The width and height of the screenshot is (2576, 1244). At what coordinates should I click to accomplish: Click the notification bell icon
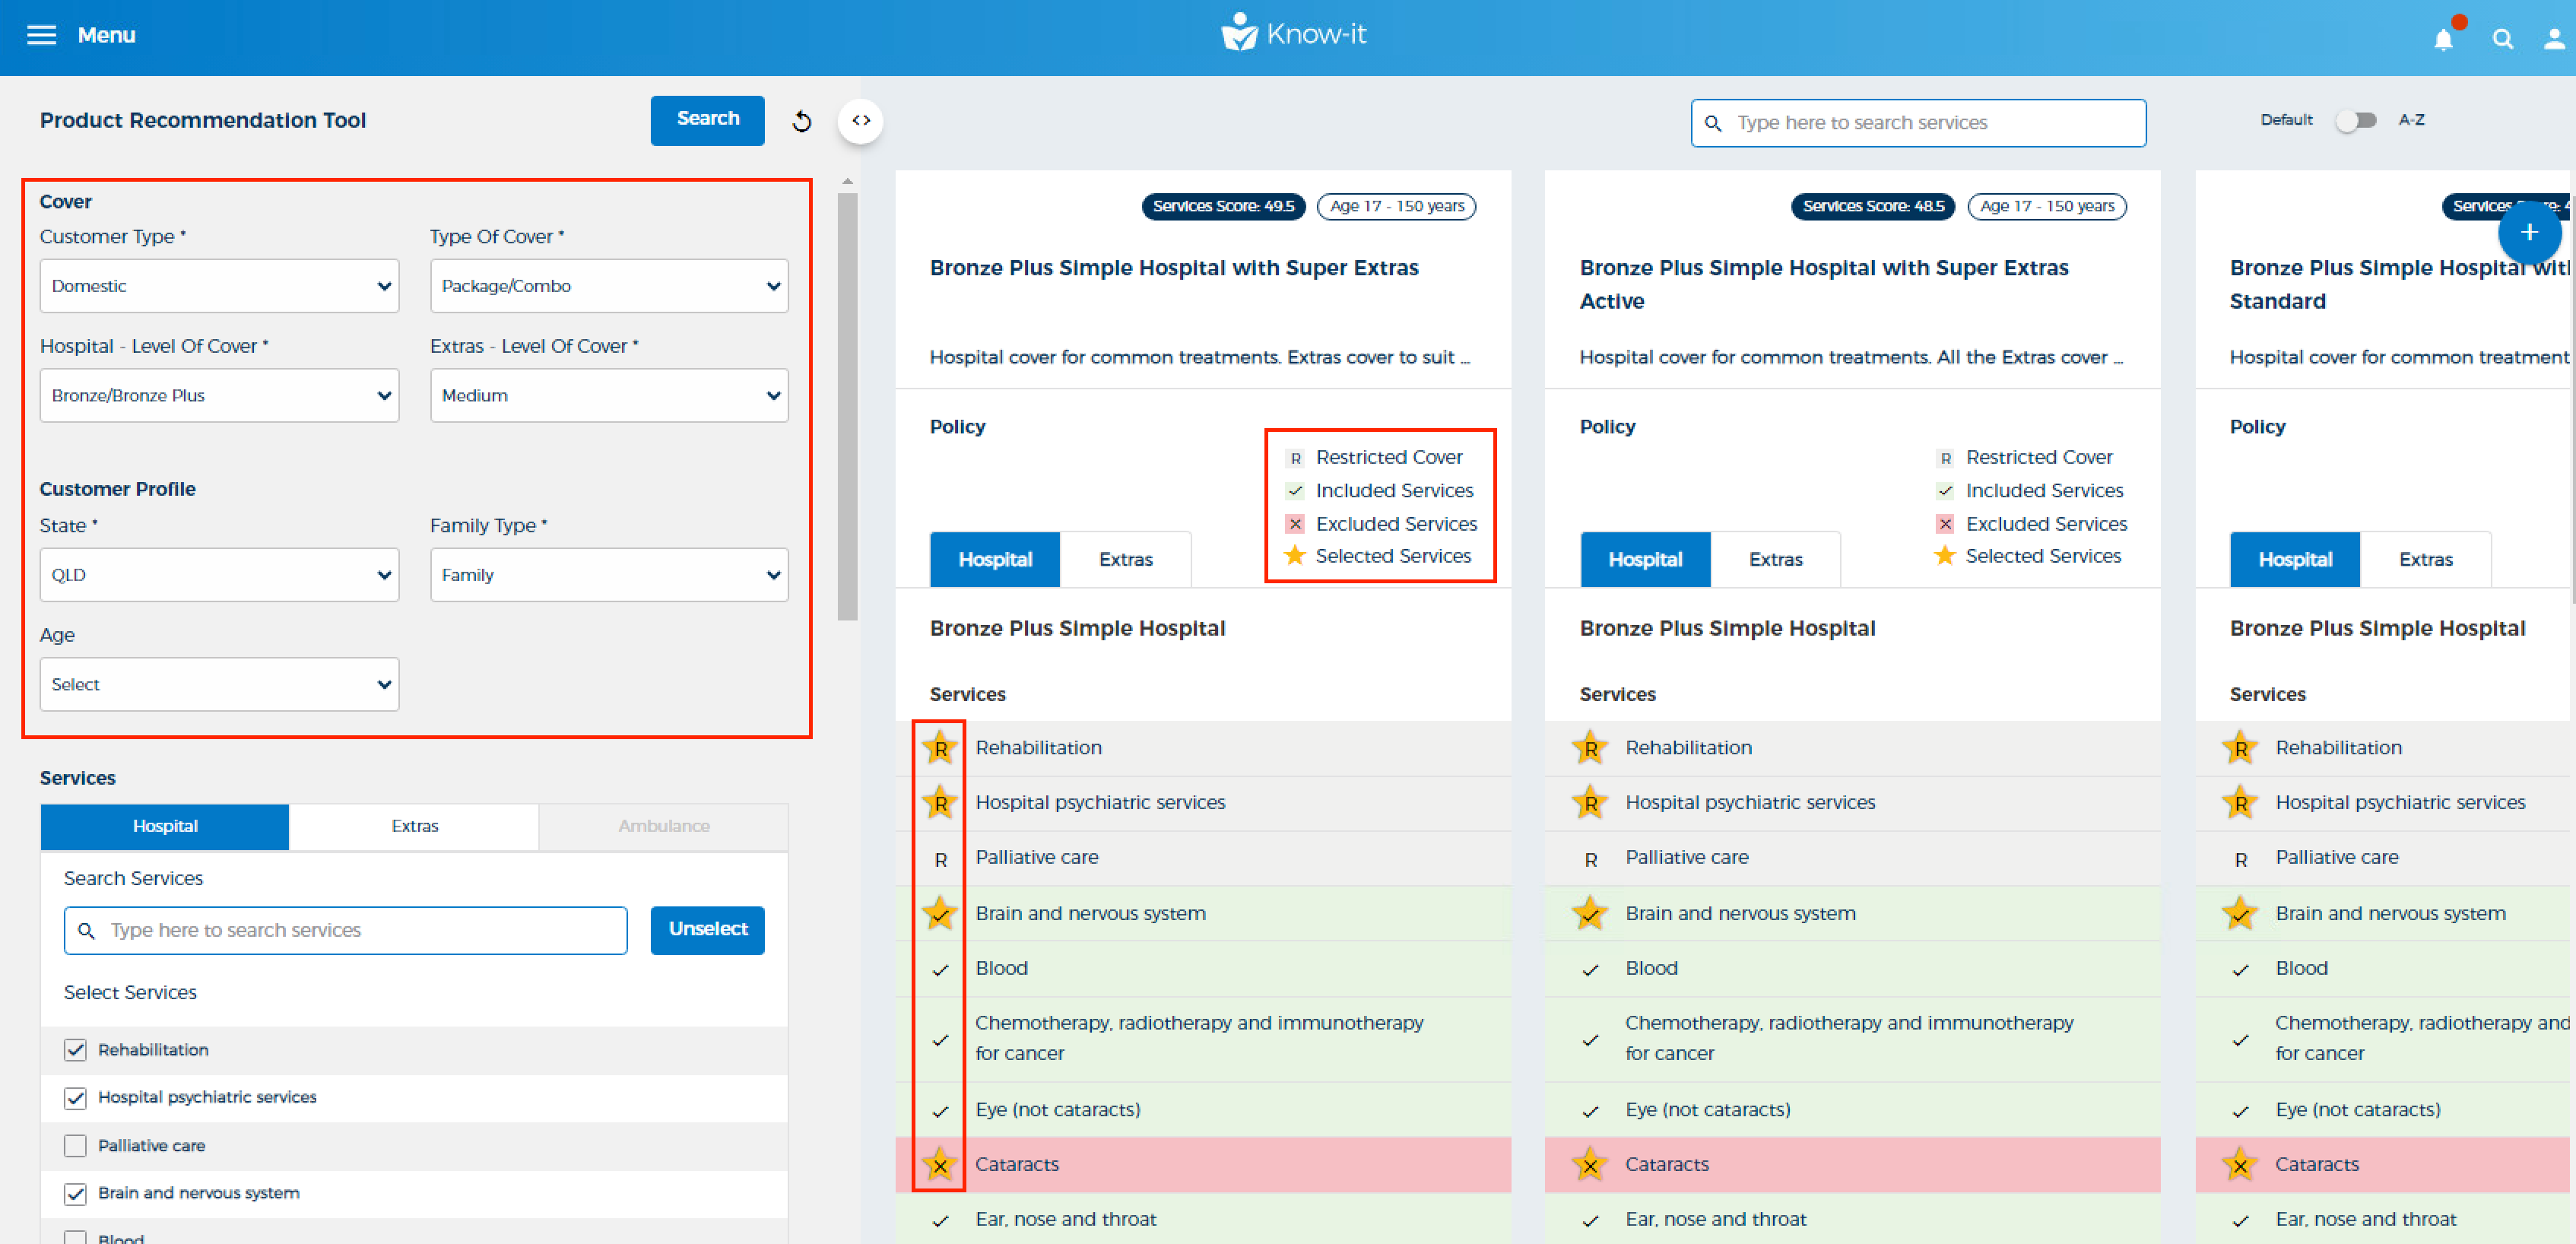pyautogui.click(x=2443, y=39)
